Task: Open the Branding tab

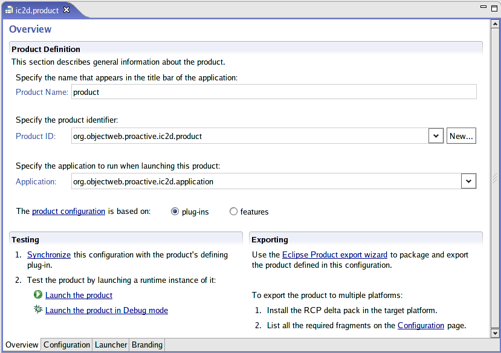Action: coord(147,345)
